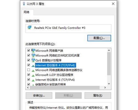The width and height of the screenshot is (138, 110).
Task: Open 属性(R) for selected item
Action: pos(98,95)
